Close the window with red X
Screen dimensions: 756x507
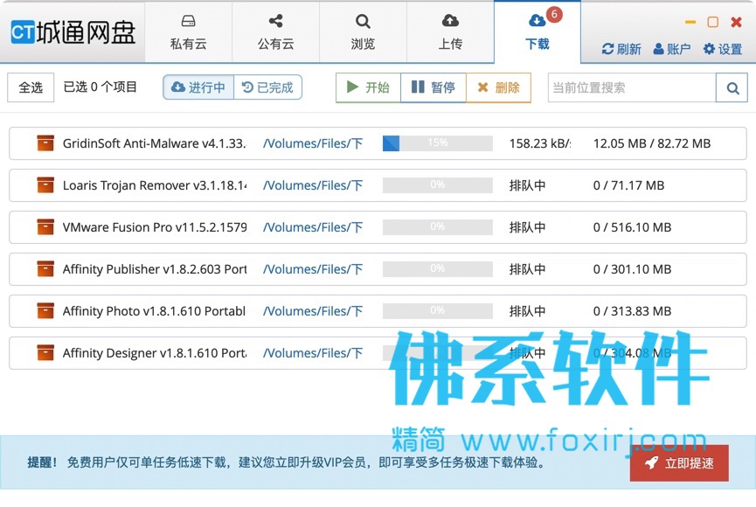tap(736, 22)
